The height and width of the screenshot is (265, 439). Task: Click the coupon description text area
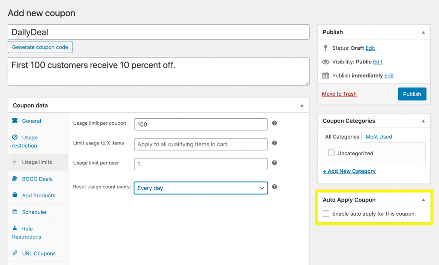pos(159,72)
